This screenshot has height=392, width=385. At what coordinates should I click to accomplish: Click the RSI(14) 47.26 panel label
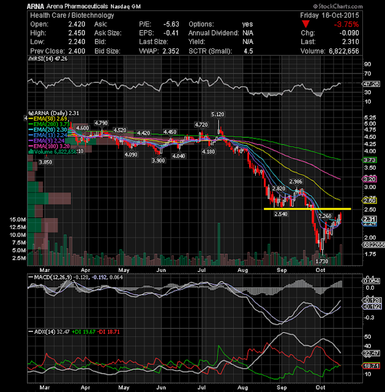pyautogui.click(x=48, y=59)
